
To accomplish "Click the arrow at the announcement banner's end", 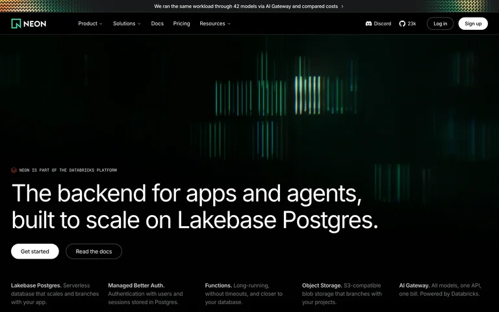I will click(342, 6).
